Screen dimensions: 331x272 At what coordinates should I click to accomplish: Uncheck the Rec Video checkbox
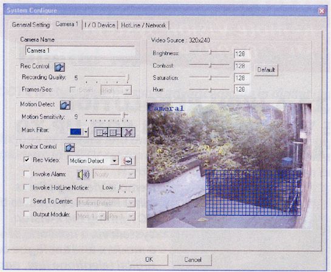[x=26, y=159]
